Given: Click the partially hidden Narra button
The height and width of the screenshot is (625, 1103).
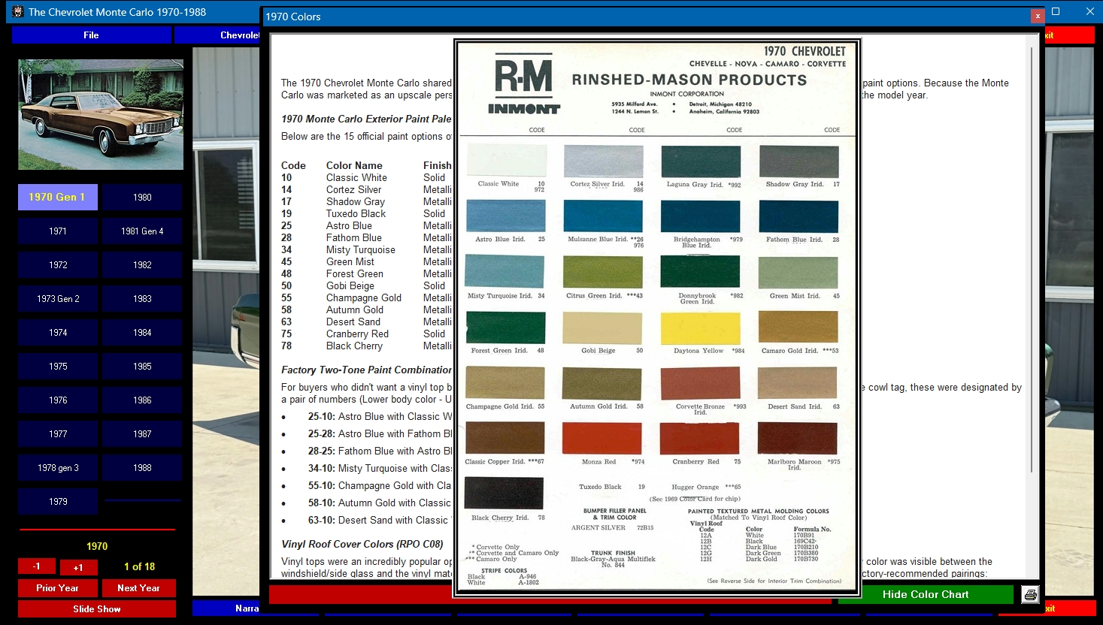Looking at the screenshot, I should (x=226, y=608).
